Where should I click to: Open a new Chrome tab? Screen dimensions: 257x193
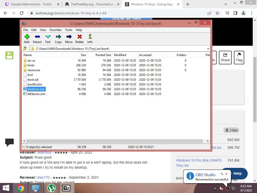[x=188, y=5]
